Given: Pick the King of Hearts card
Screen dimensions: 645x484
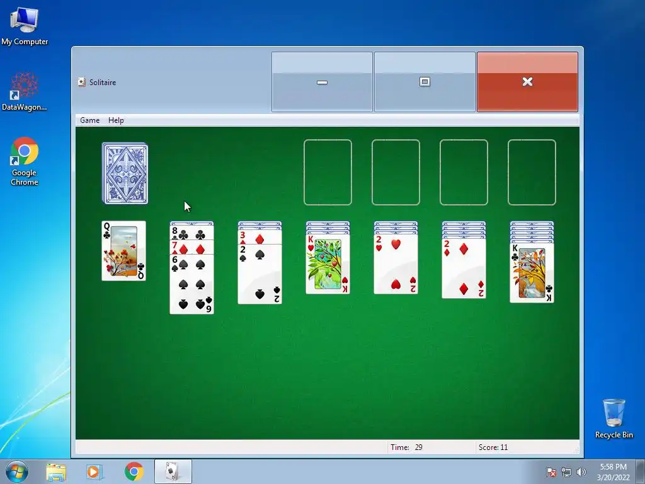Looking at the screenshot, I should click(x=328, y=264).
